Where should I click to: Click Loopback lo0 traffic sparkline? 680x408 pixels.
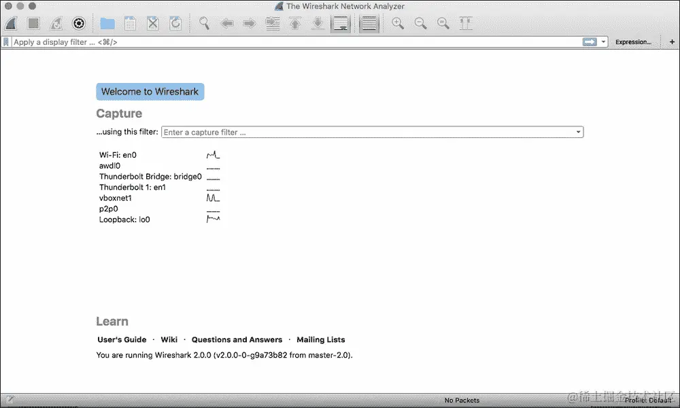pos(213,220)
